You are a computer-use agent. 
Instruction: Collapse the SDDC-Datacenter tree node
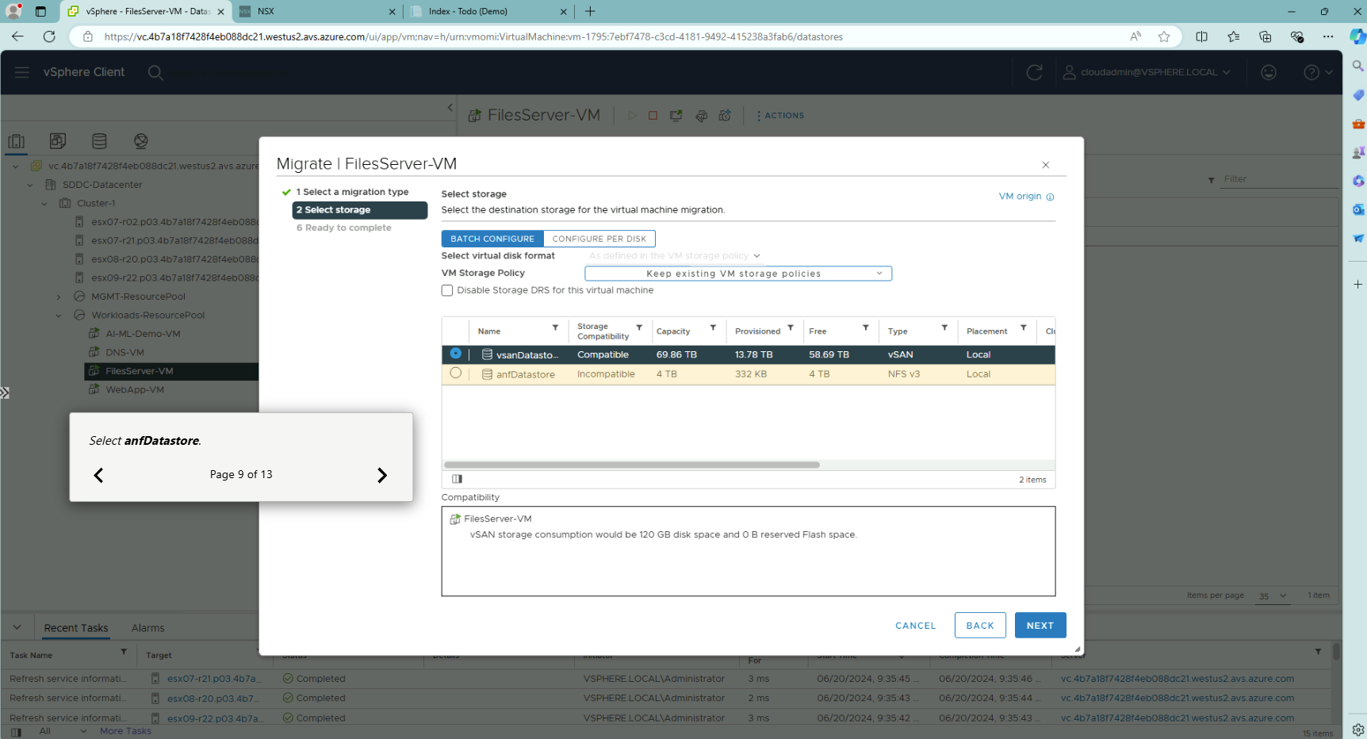point(30,185)
